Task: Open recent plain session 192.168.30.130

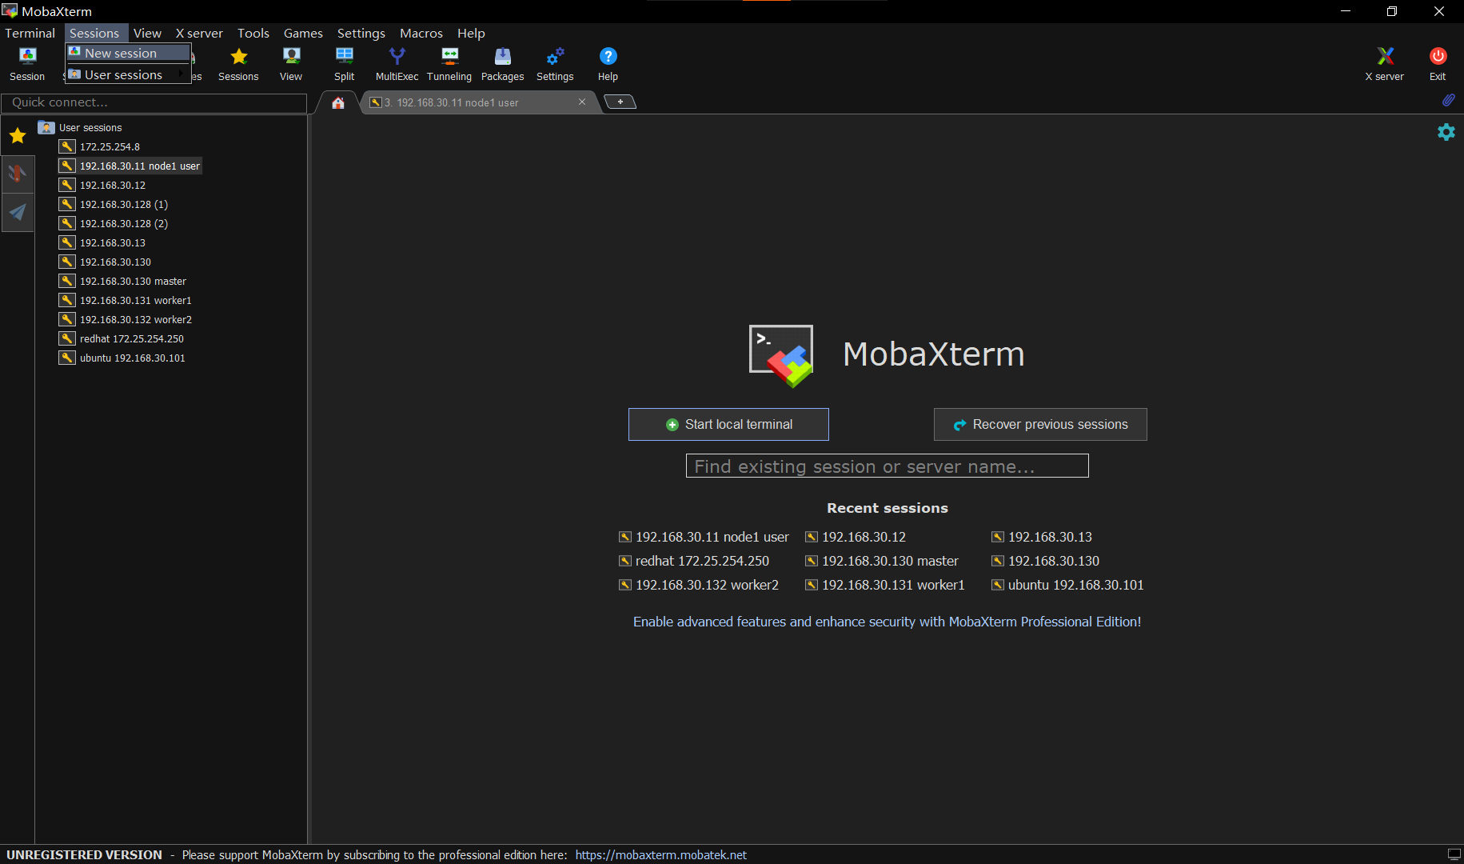Action: pos(1046,561)
